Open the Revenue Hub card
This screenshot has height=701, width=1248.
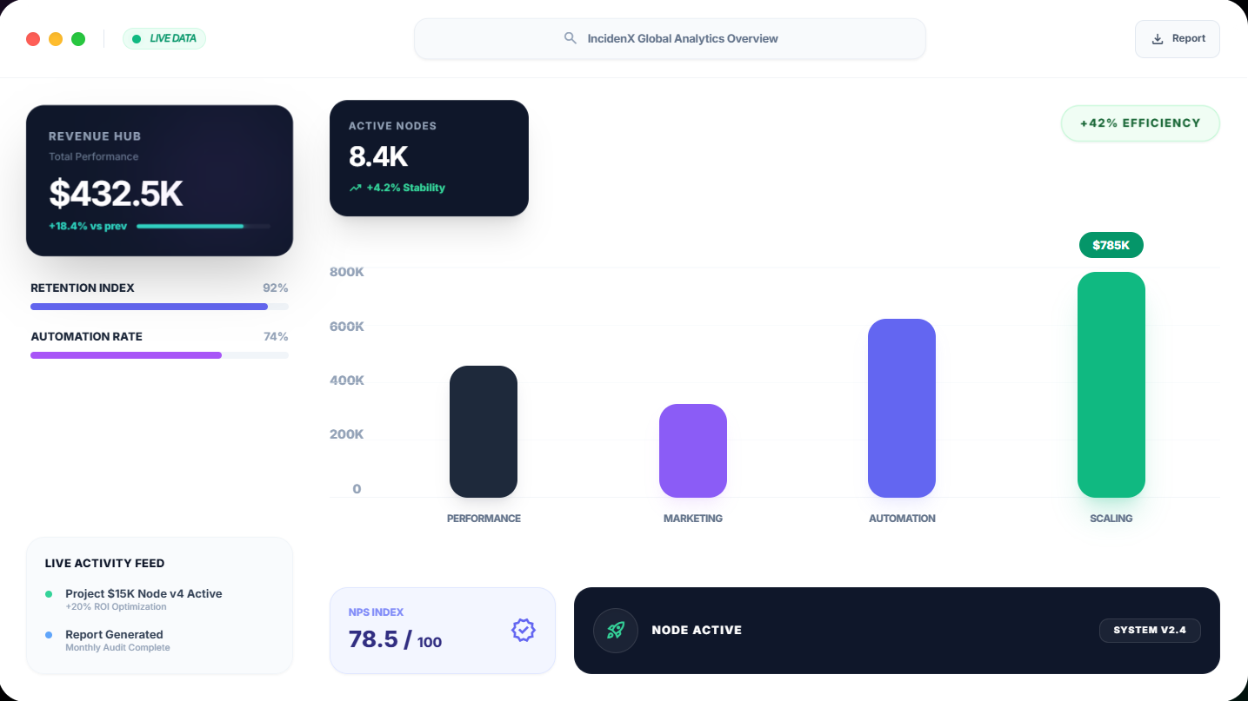[x=159, y=181]
